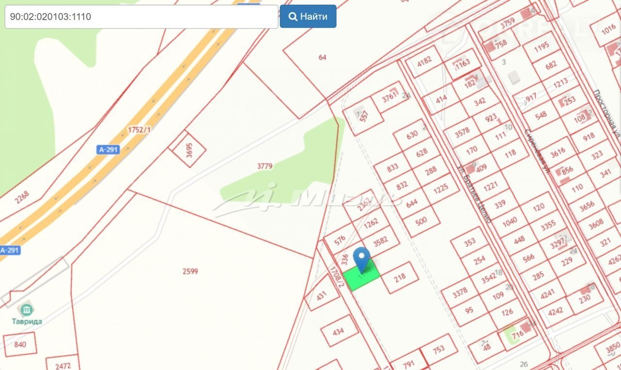621x370 pixels.
Task: Select the green highlighted parcel
Action: (x=362, y=275)
